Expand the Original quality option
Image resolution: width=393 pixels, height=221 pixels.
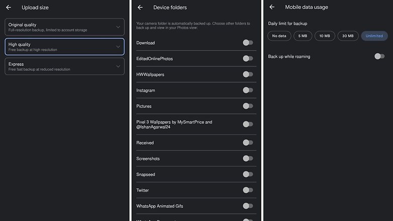pos(118,27)
